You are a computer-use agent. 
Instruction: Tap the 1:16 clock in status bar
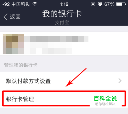[x=64, y=4]
